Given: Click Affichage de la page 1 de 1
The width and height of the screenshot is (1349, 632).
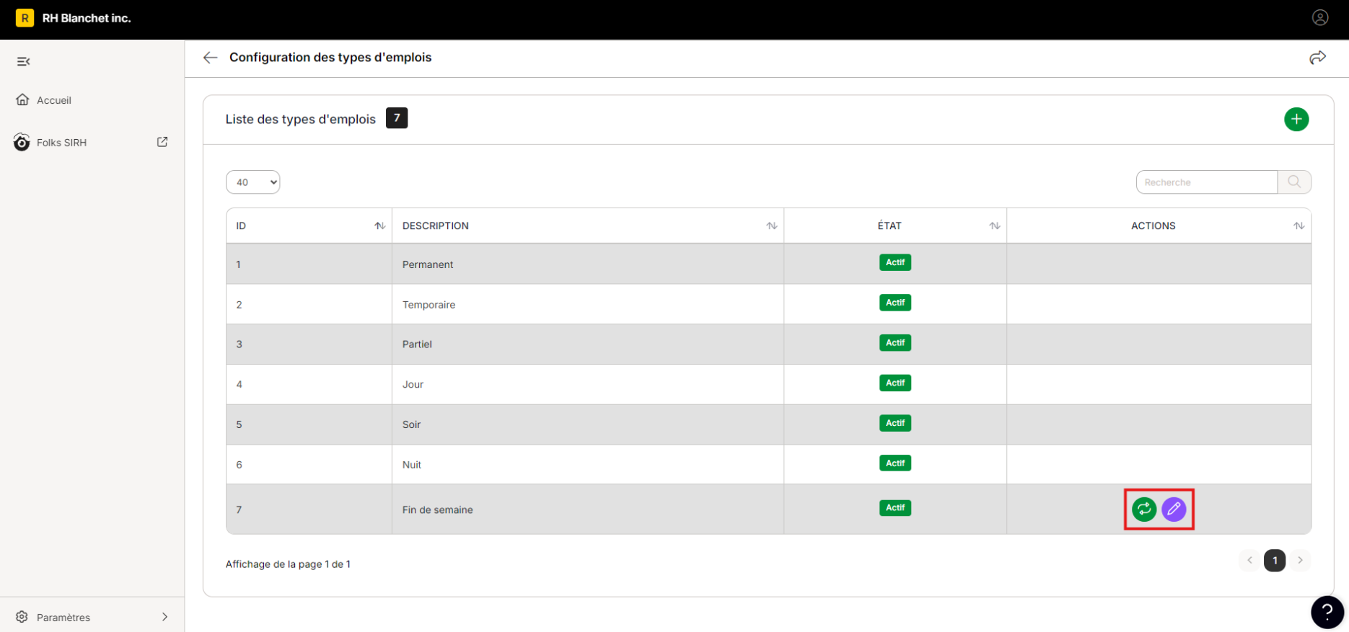Looking at the screenshot, I should pyautogui.click(x=288, y=564).
